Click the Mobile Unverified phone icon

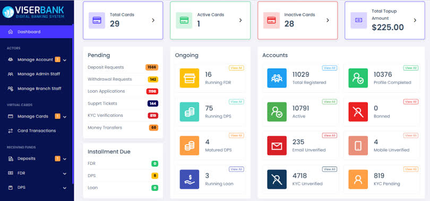358,146
